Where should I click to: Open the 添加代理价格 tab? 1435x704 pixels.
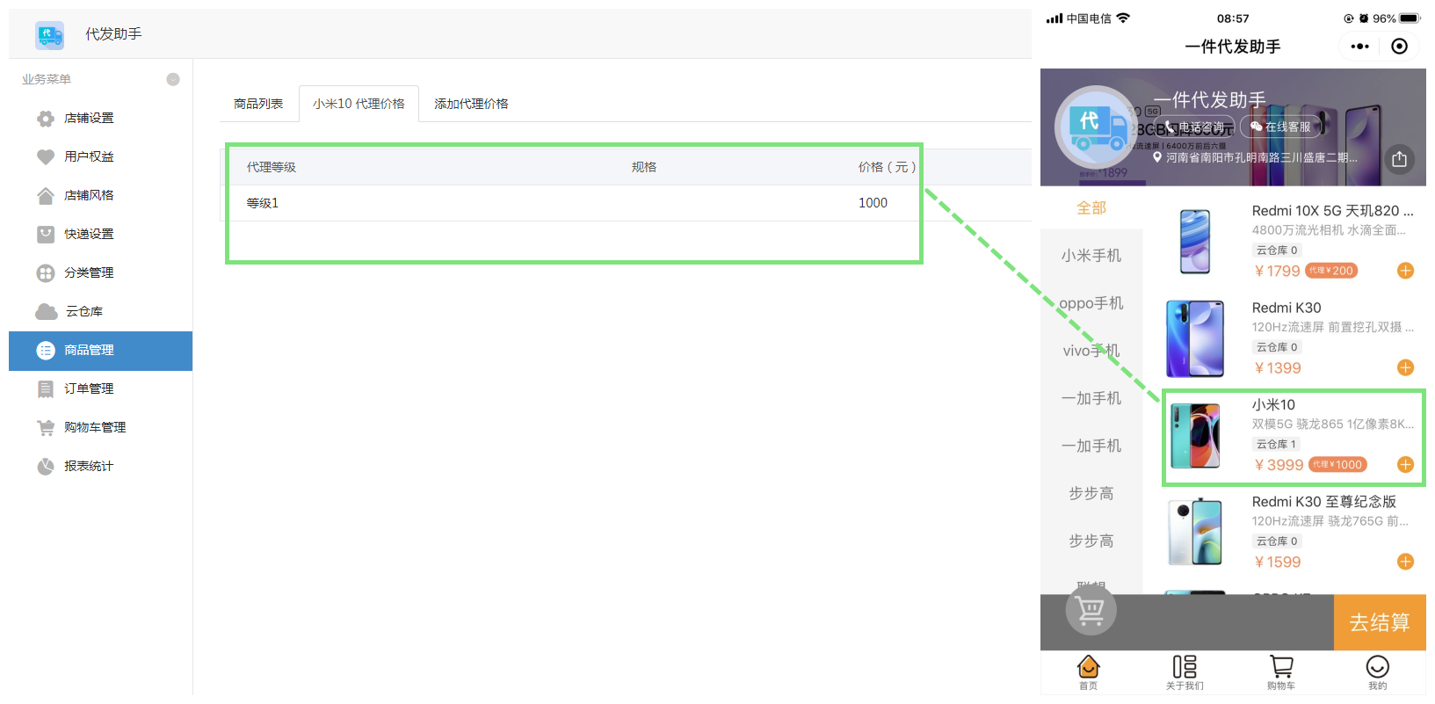(471, 104)
